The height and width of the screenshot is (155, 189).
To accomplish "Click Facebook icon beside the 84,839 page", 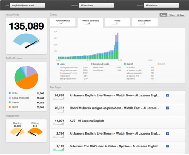I will click(167, 96).
